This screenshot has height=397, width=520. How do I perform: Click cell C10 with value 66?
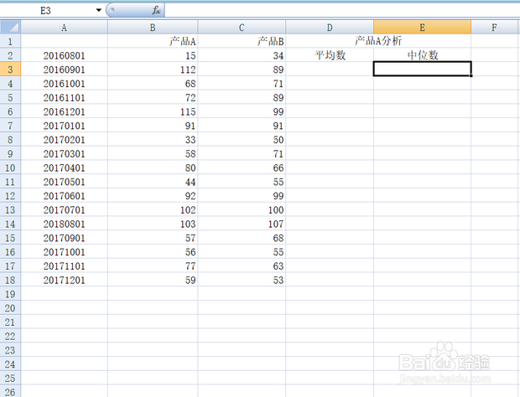[x=242, y=168]
